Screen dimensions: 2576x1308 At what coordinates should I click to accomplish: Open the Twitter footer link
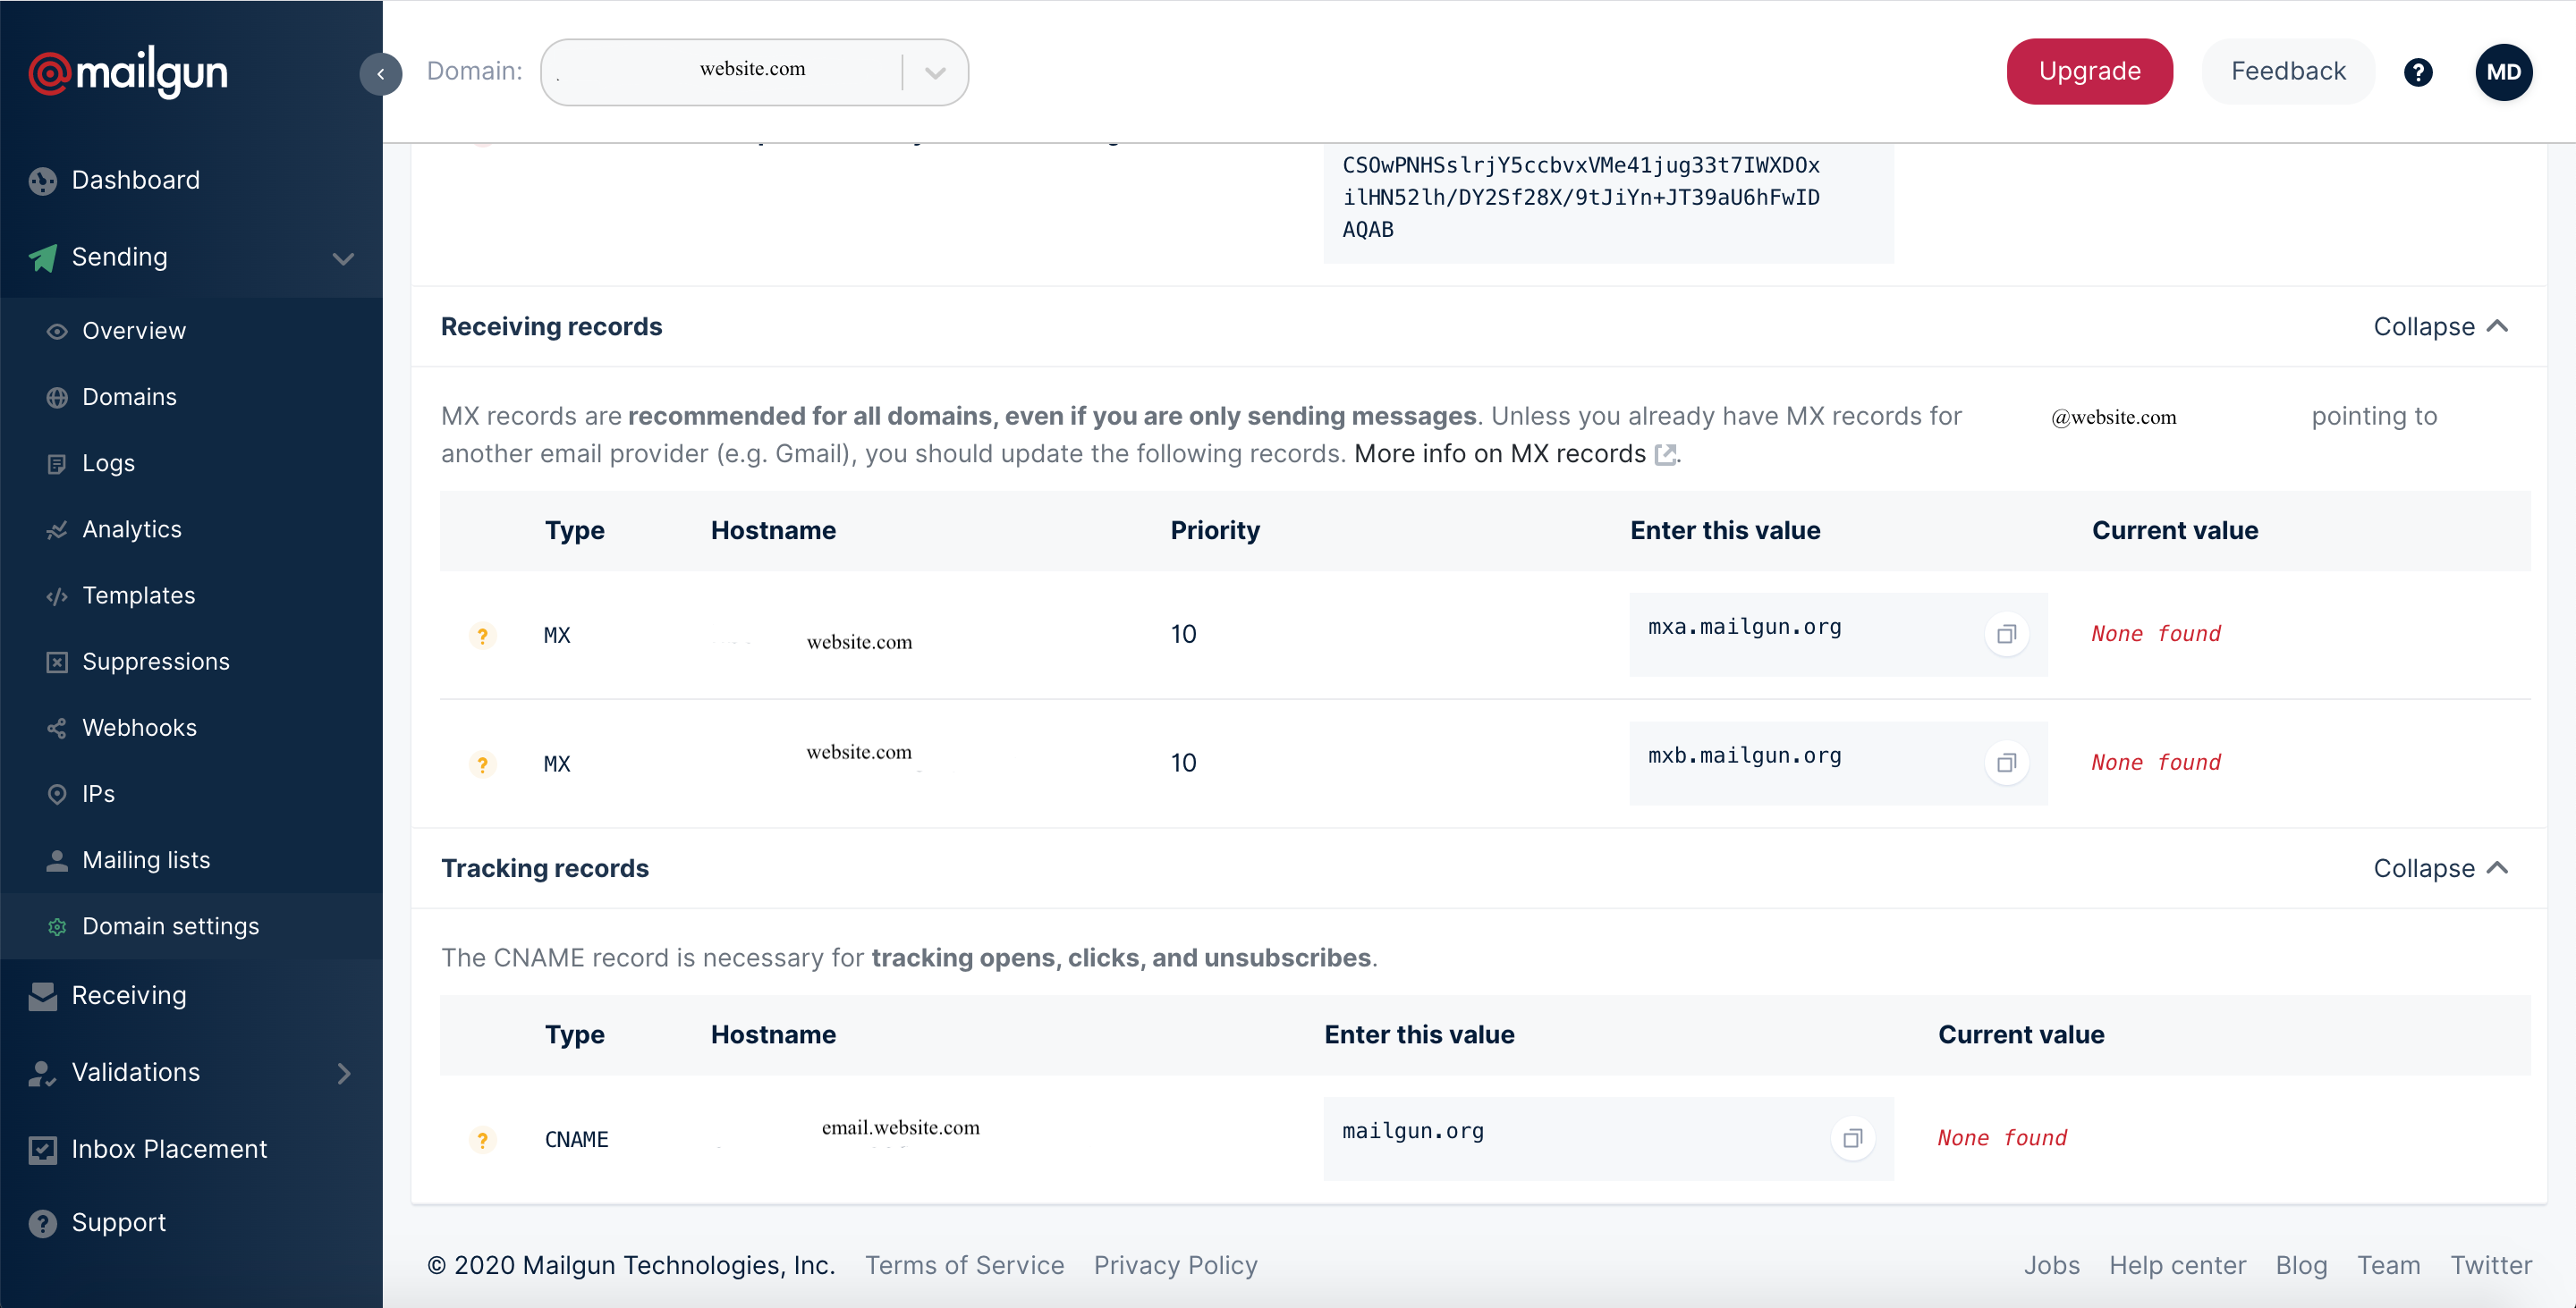[x=2490, y=1265]
